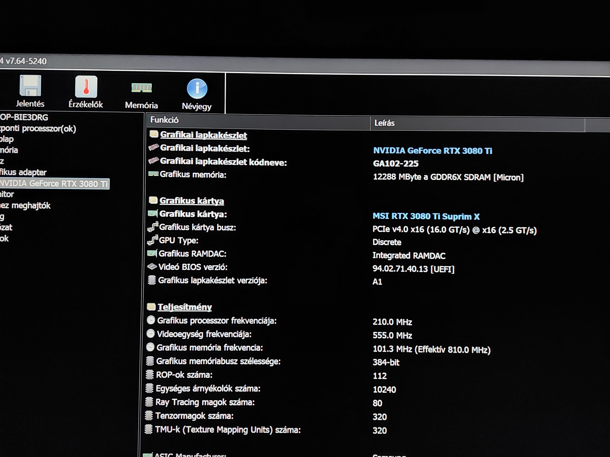The image size is (610, 457).
Task: Select the 'OP-BIE3DRG' computer tree node
Action: click(x=24, y=117)
